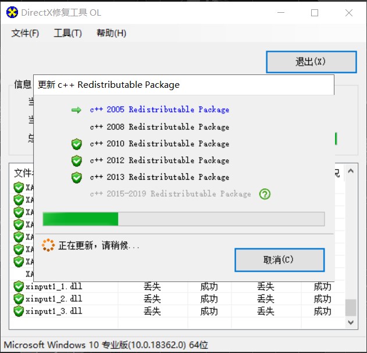Select the xinput1_1.dll file row
Viewport: 367px width, 353px height.
click(x=177, y=287)
